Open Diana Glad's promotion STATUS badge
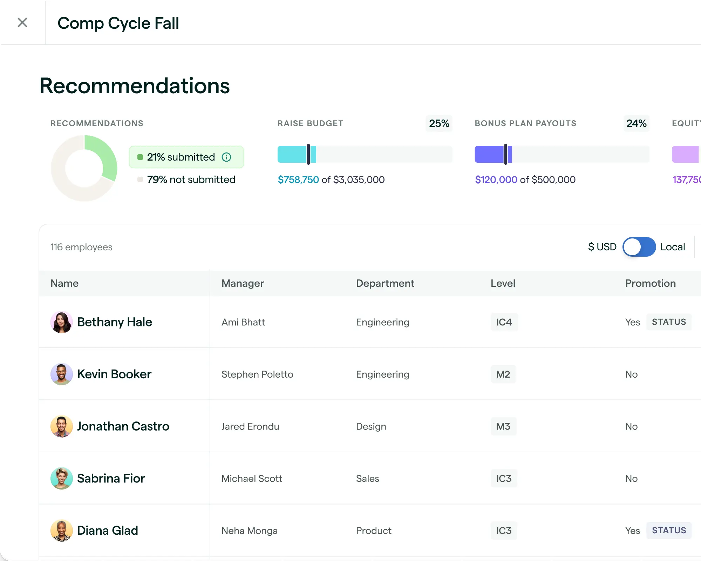The image size is (701, 561). tap(669, 530)
